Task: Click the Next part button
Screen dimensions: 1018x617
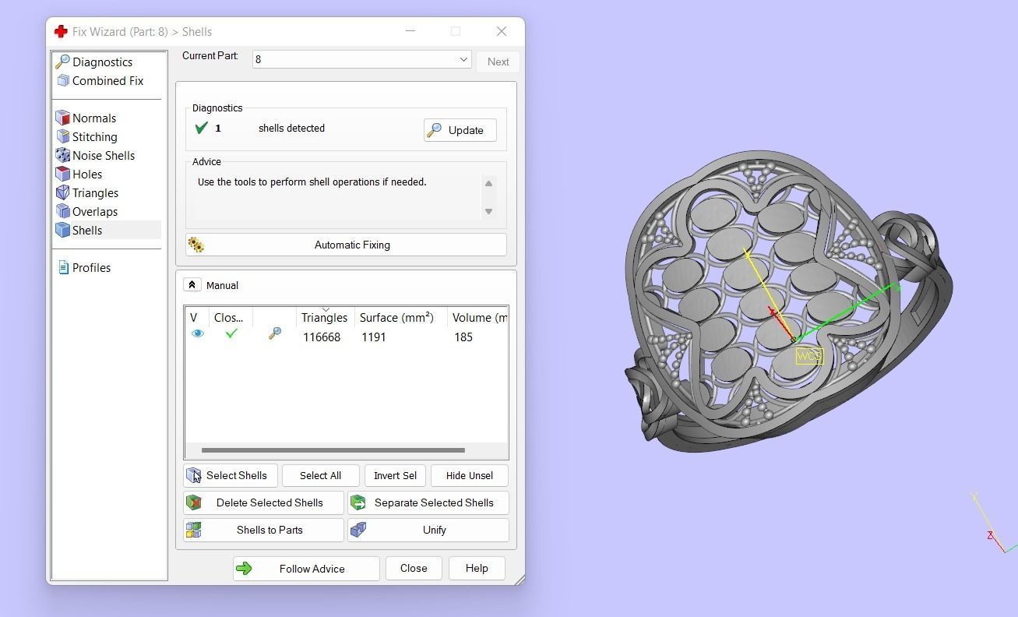Action: pos(498,62)
